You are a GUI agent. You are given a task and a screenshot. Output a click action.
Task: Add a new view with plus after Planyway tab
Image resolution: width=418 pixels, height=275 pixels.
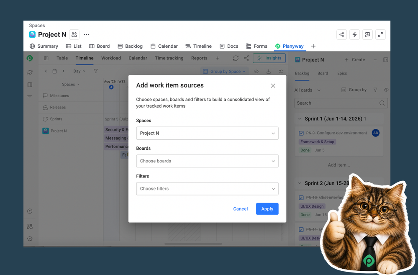coord(313,46)
